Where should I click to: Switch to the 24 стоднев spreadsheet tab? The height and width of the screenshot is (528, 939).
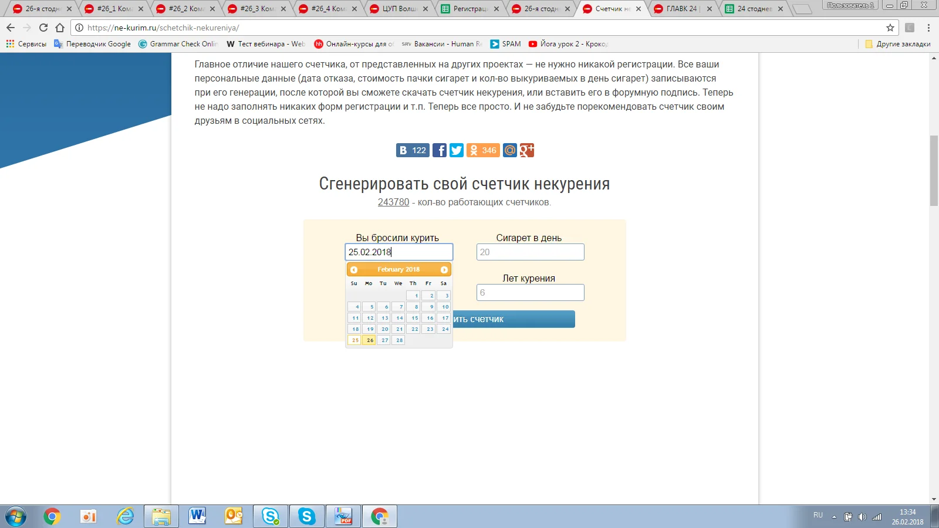pyautogui.click(x=754, y=9)
